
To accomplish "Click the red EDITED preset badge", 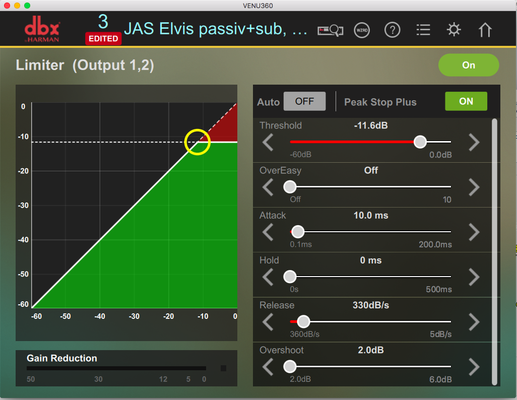I will 103,39.
